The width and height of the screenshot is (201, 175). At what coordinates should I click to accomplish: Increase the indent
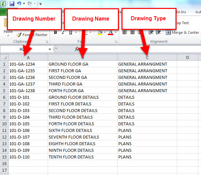(158, 32)
